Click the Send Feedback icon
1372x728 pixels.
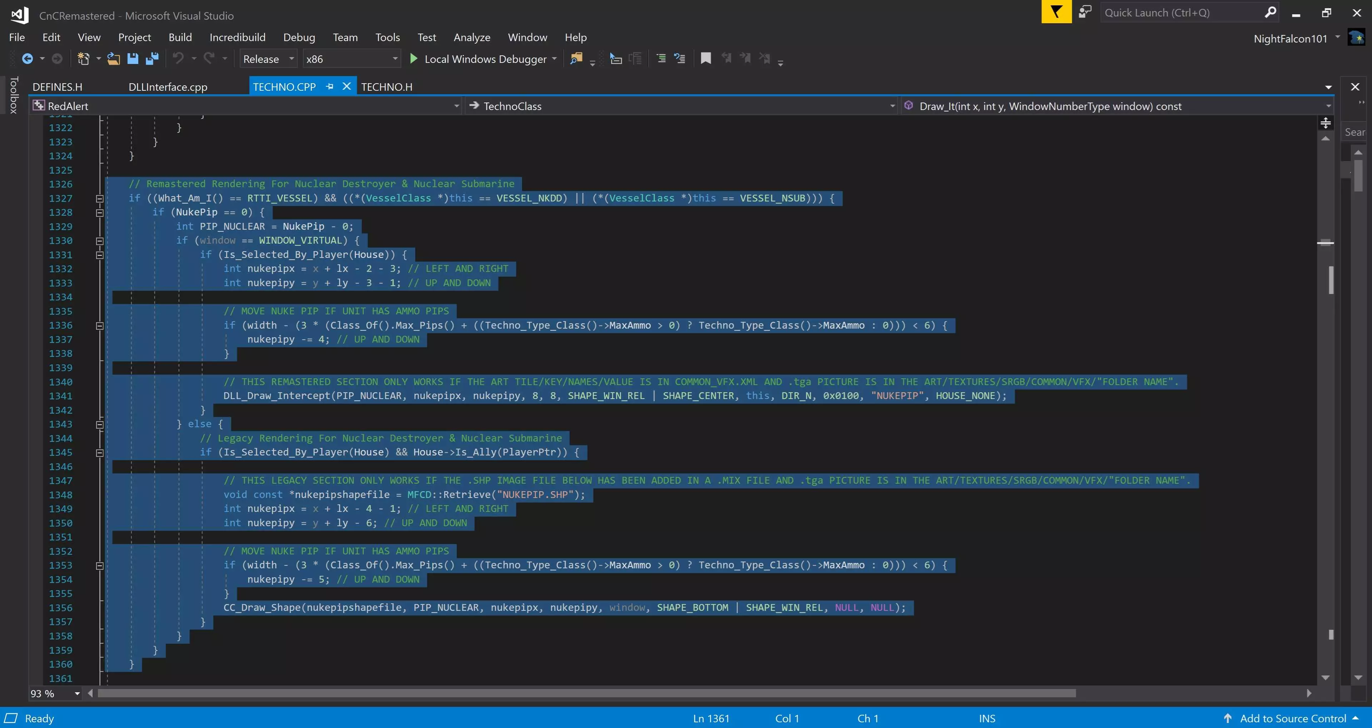click(x=1084, y=12)
